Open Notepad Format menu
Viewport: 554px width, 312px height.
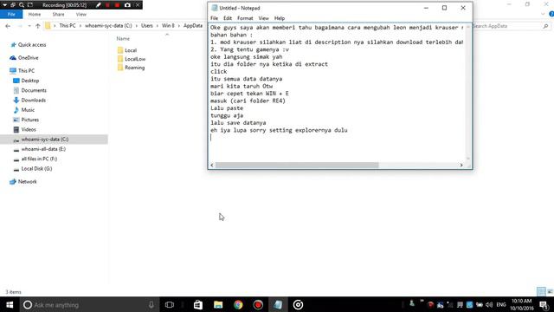[x=245, y=18]
